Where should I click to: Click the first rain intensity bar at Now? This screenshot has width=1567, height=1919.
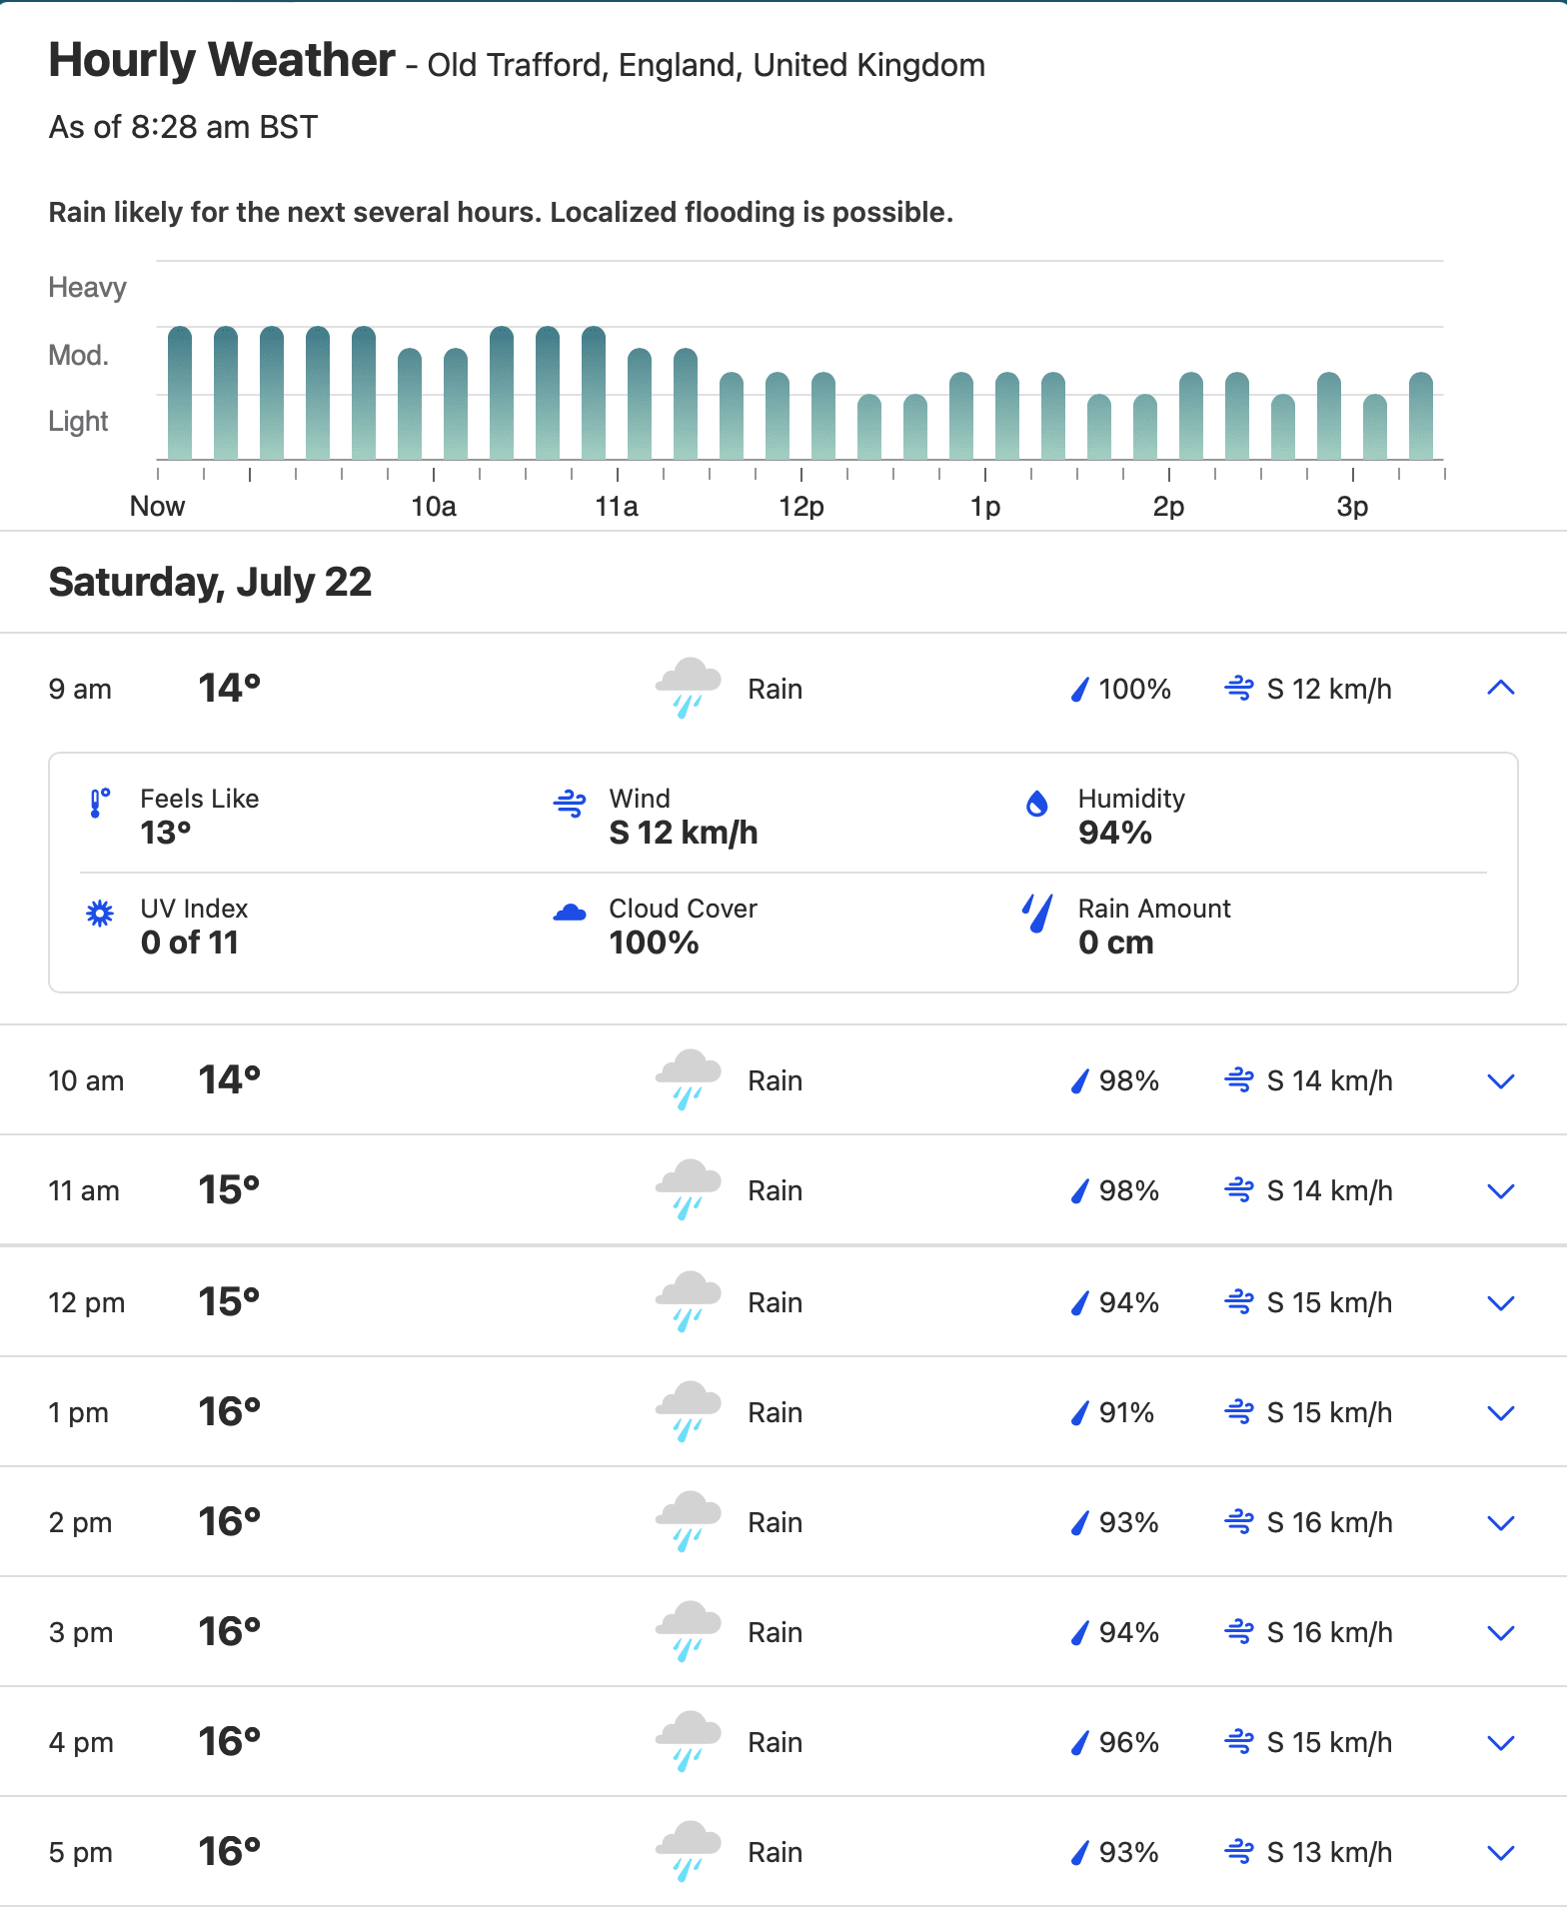[180, 393]
